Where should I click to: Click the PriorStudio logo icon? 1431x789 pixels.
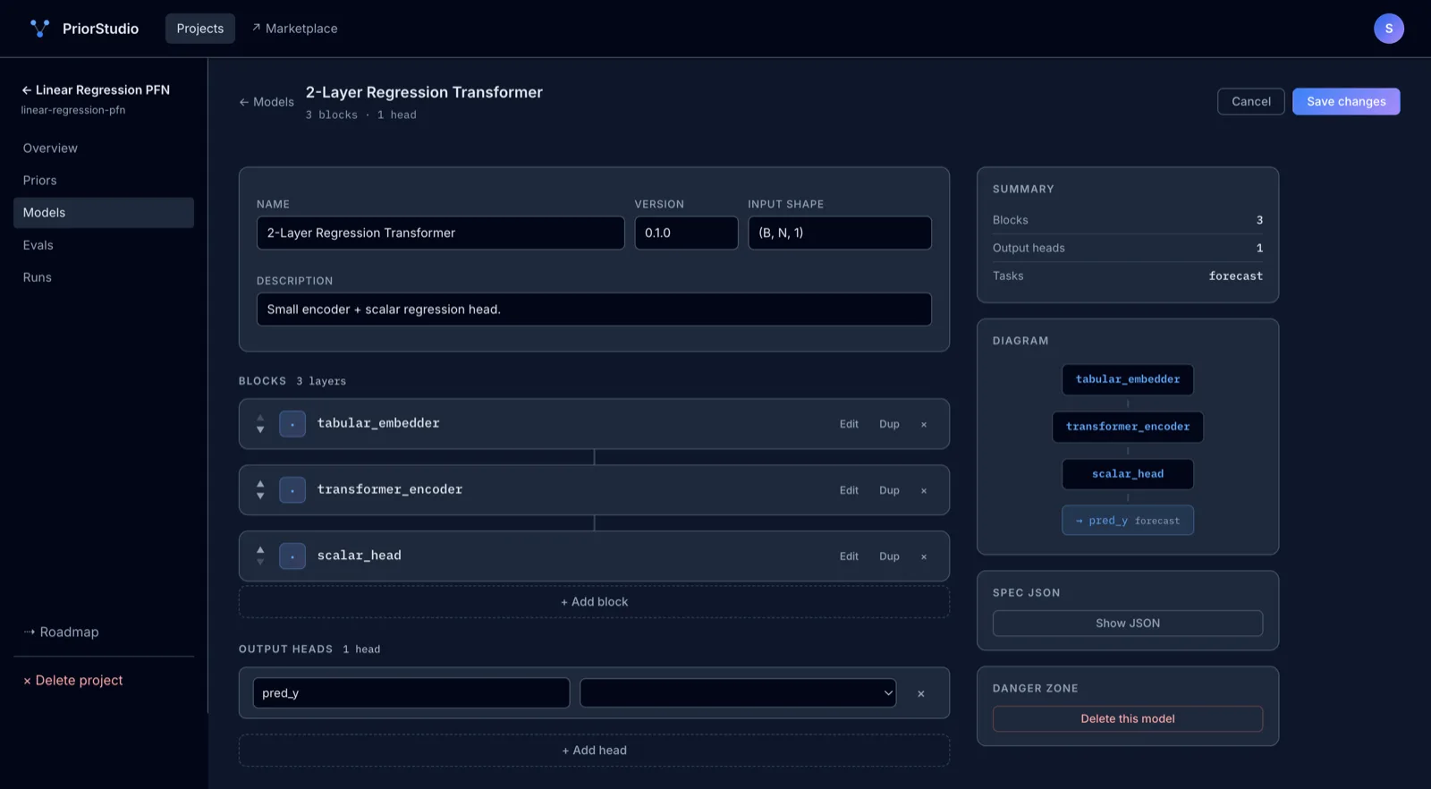tap(39, 29)
